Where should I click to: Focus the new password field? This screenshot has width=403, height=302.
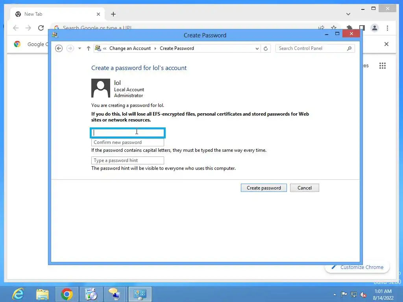coord(128,133)
